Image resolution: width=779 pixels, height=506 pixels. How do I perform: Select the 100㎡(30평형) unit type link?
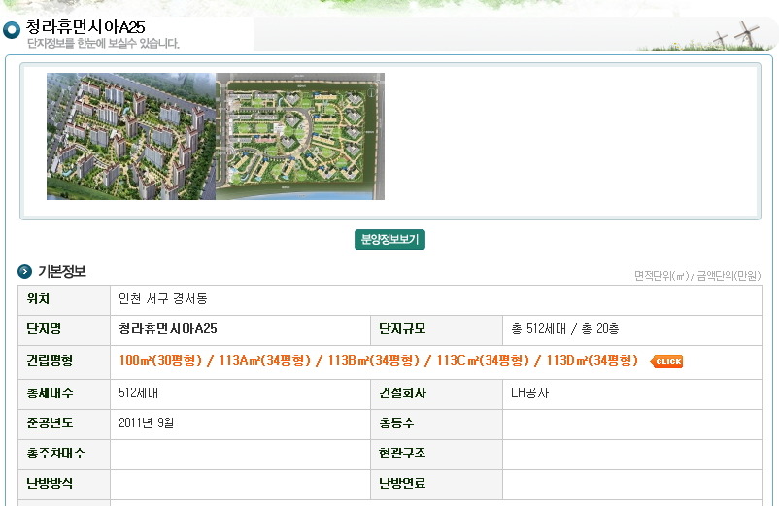pyautogui.click(x=160, y=360)
